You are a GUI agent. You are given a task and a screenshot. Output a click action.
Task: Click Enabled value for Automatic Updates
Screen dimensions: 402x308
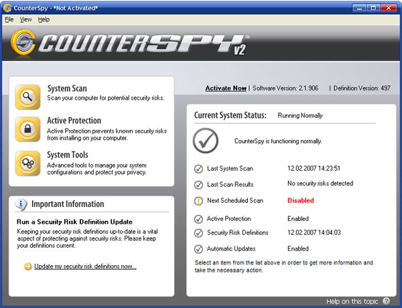coord(298,249)
